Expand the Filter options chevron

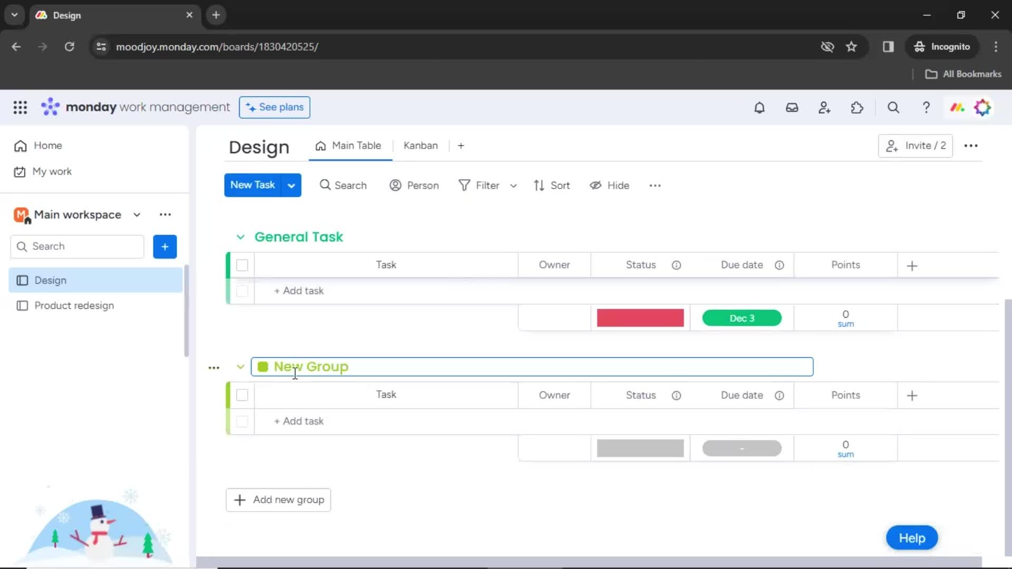point(513,185)
